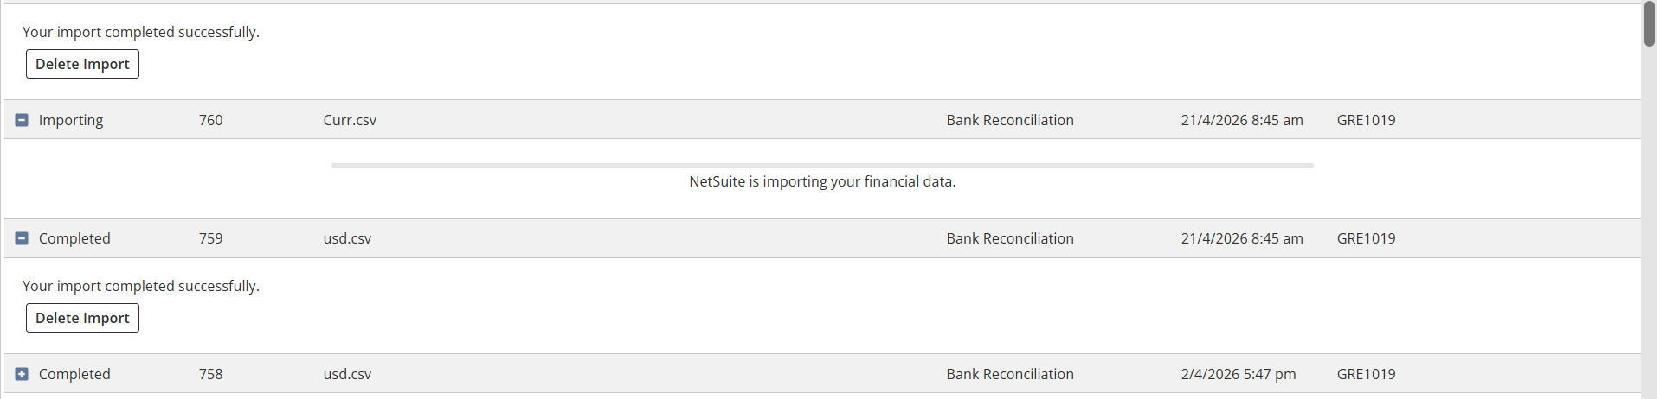Click Delete Import below import 759
1660x399 pixels.
[x=82, y=318]
